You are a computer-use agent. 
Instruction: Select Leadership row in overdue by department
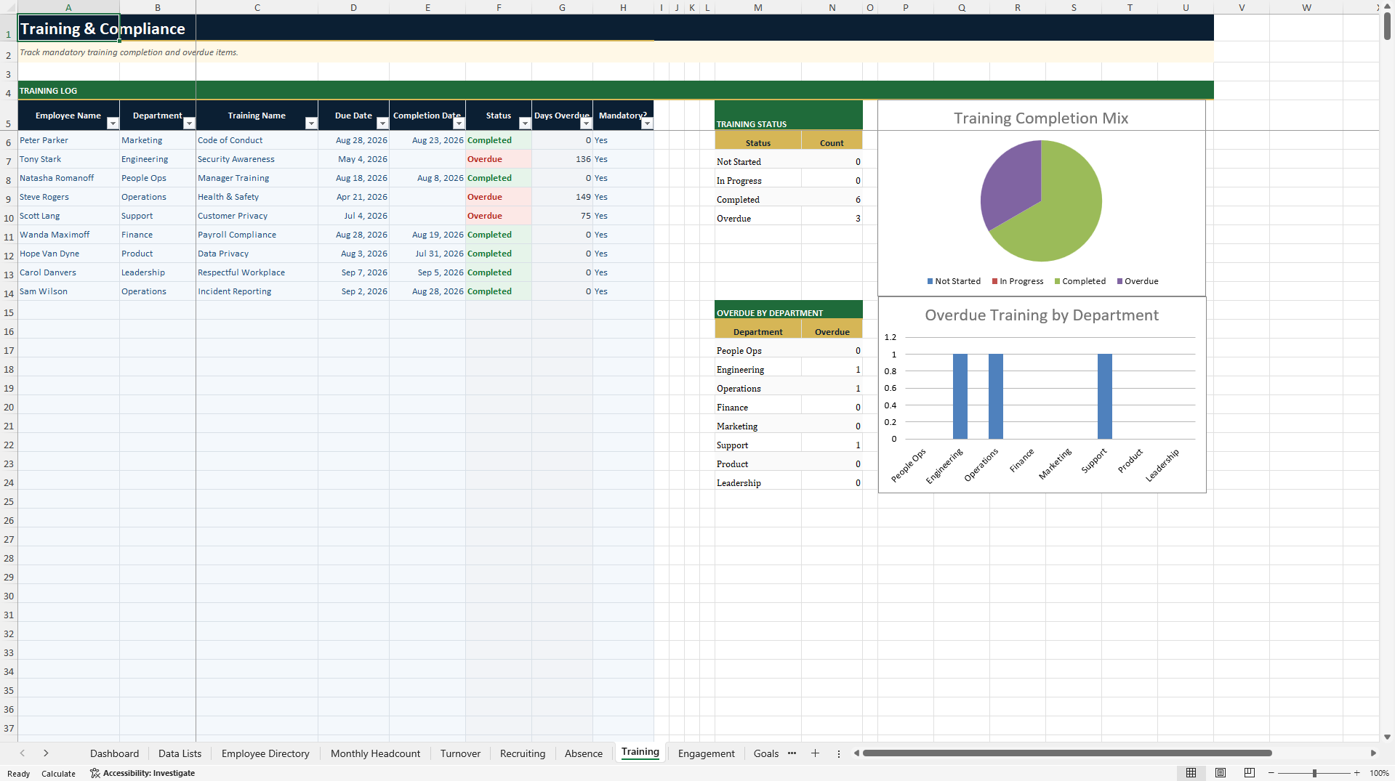(x=789, y=482)
